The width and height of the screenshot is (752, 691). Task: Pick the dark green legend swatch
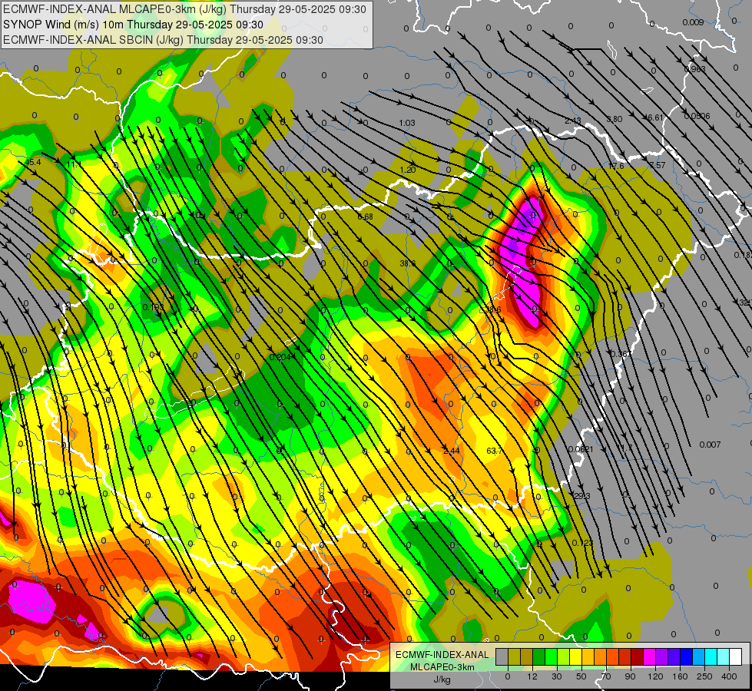539,656
